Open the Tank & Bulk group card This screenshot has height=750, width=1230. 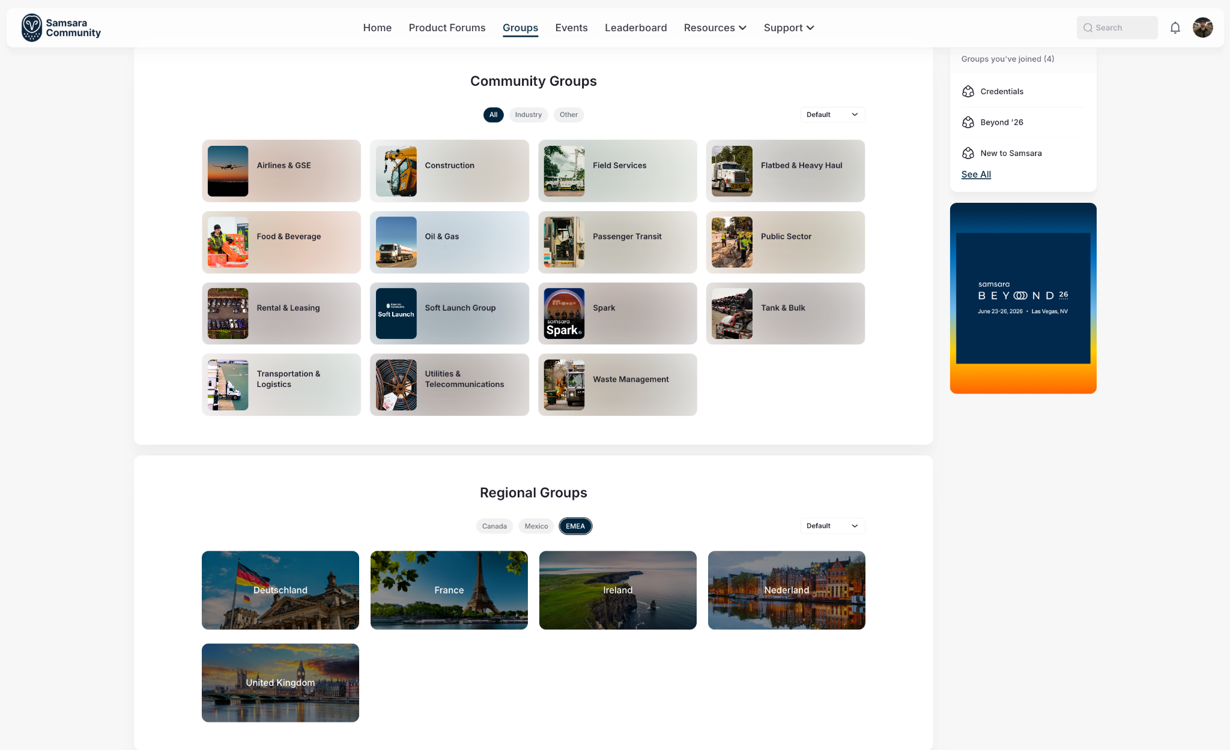tap(786, 313)
